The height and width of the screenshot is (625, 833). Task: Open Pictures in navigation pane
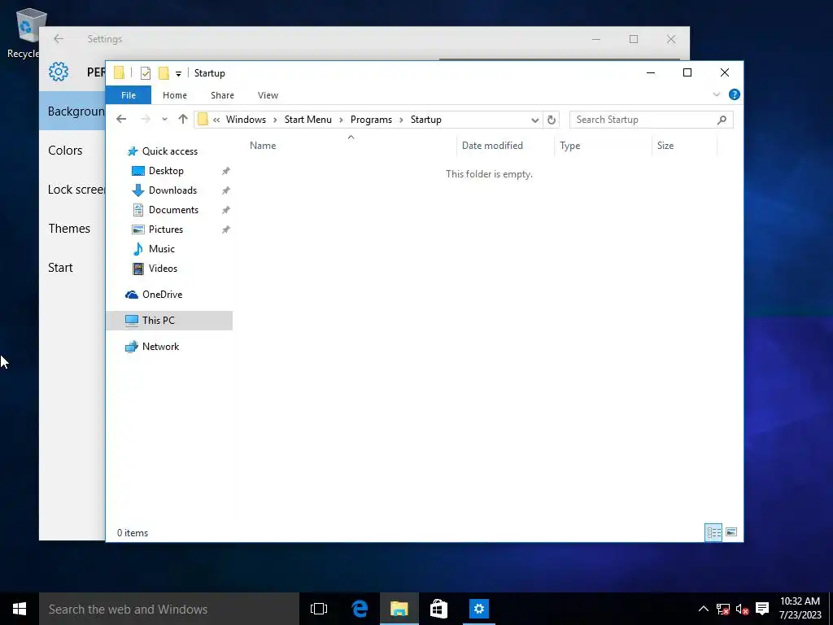(x=166, y=229)
